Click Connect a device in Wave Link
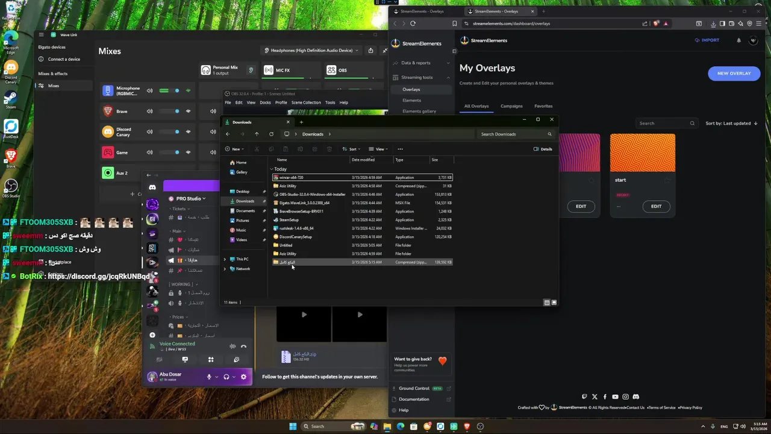 point(64,59)
